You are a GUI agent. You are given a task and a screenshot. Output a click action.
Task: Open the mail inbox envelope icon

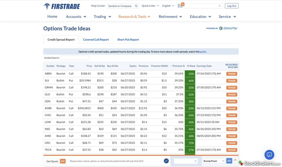[180, 6]
